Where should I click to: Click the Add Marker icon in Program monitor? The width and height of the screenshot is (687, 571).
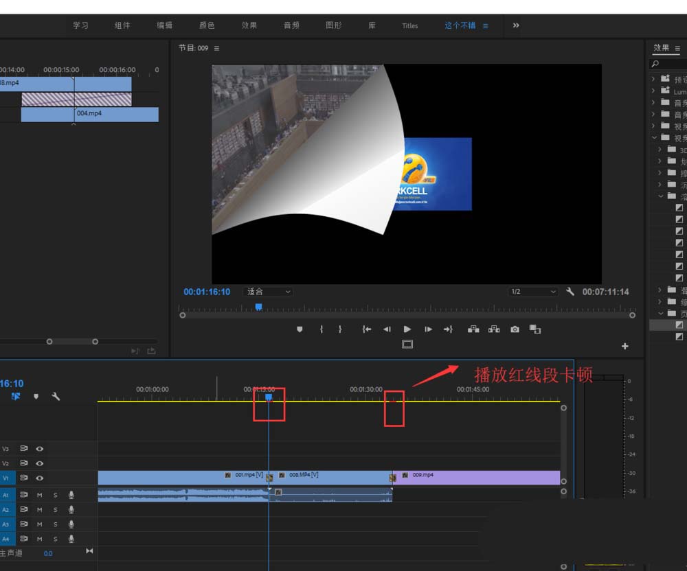pyautogui.click(x=300, y=329)
